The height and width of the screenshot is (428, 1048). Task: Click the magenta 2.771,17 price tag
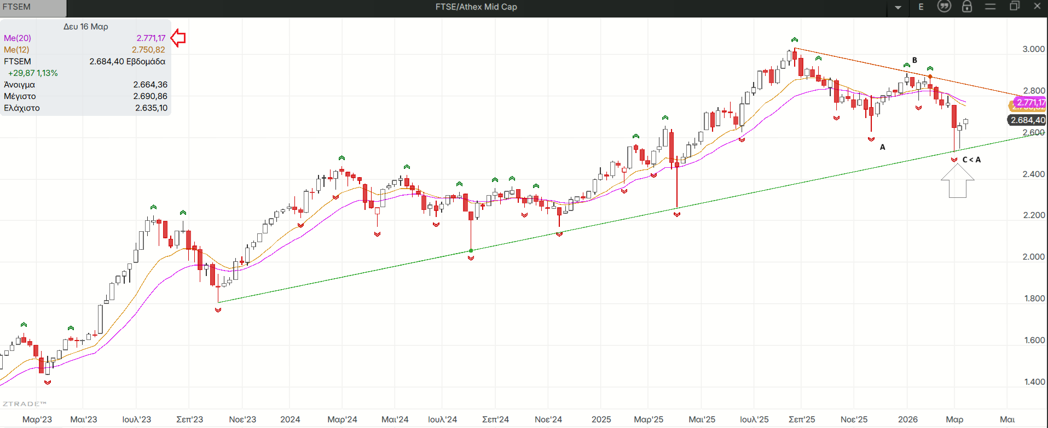pyautogui.click(x=1030, y=102)
